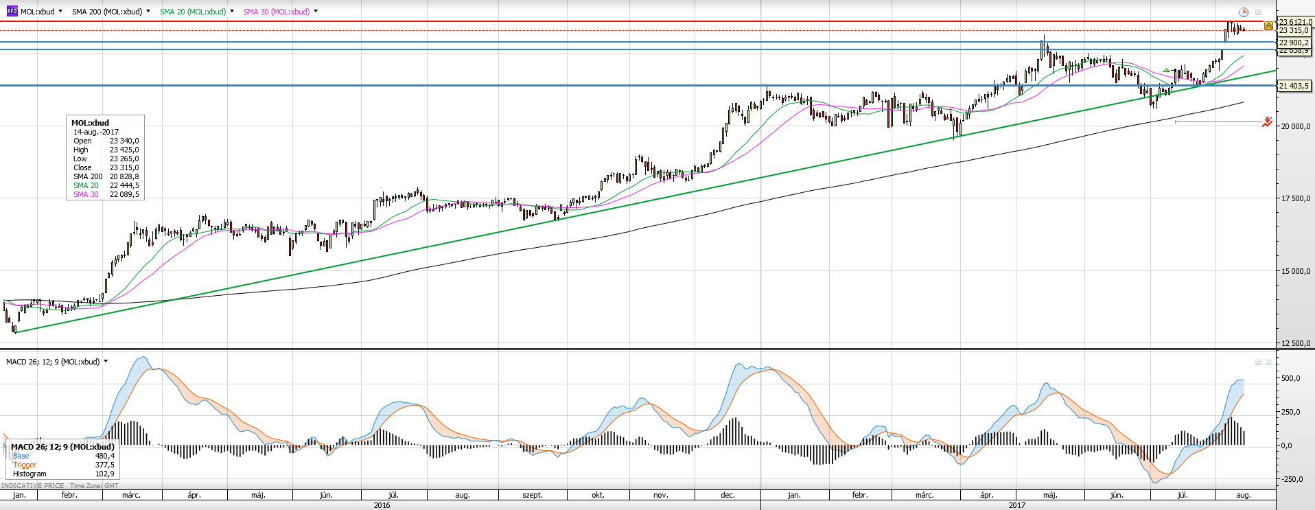Click the 2017 year label on timeline
1315x510 pixels.
tap(1017, 505)
